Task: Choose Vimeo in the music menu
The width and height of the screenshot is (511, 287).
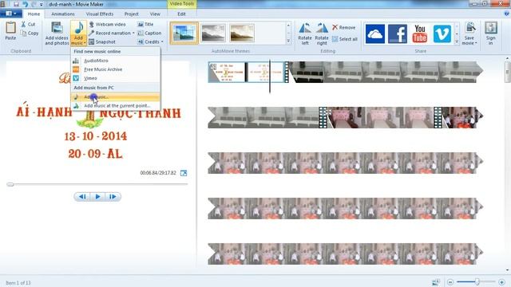Action: point(115,78)
